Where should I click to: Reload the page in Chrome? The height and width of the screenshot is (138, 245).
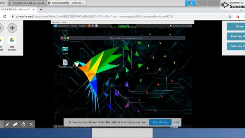(x=5, y=16)
